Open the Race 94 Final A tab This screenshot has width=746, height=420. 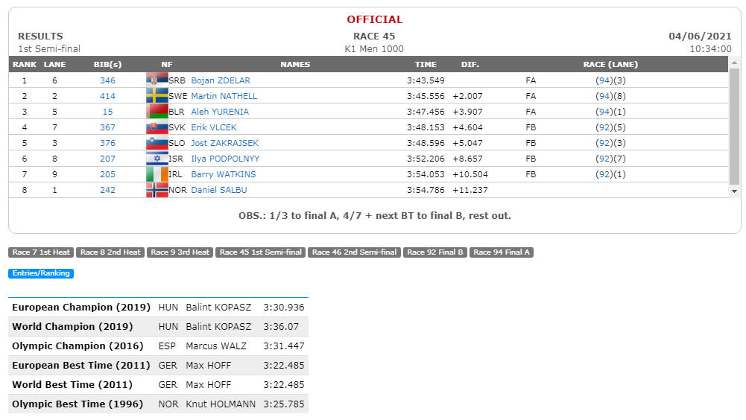point(502,252)
